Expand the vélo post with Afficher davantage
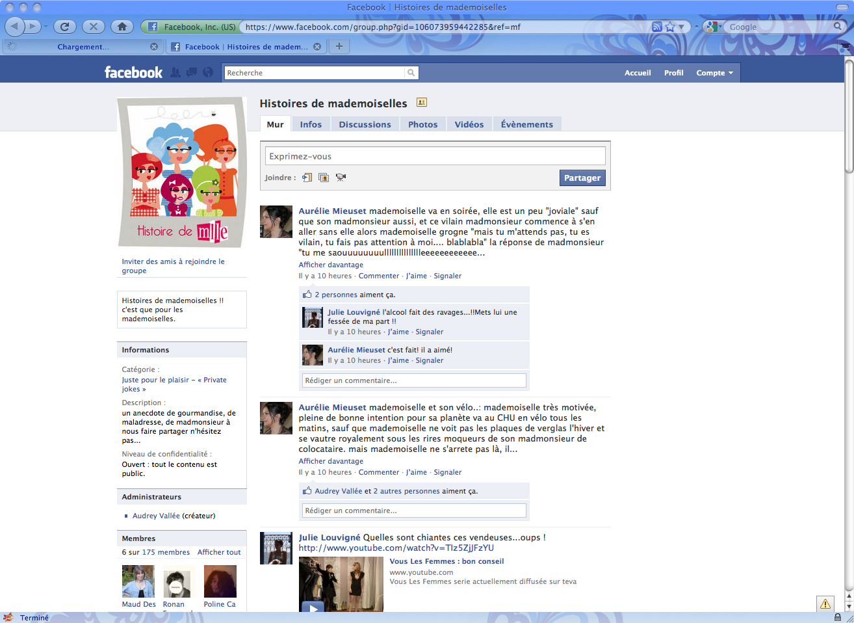Image resolution: width=854 pixels, height=623 pixels. tap(331, 461)
